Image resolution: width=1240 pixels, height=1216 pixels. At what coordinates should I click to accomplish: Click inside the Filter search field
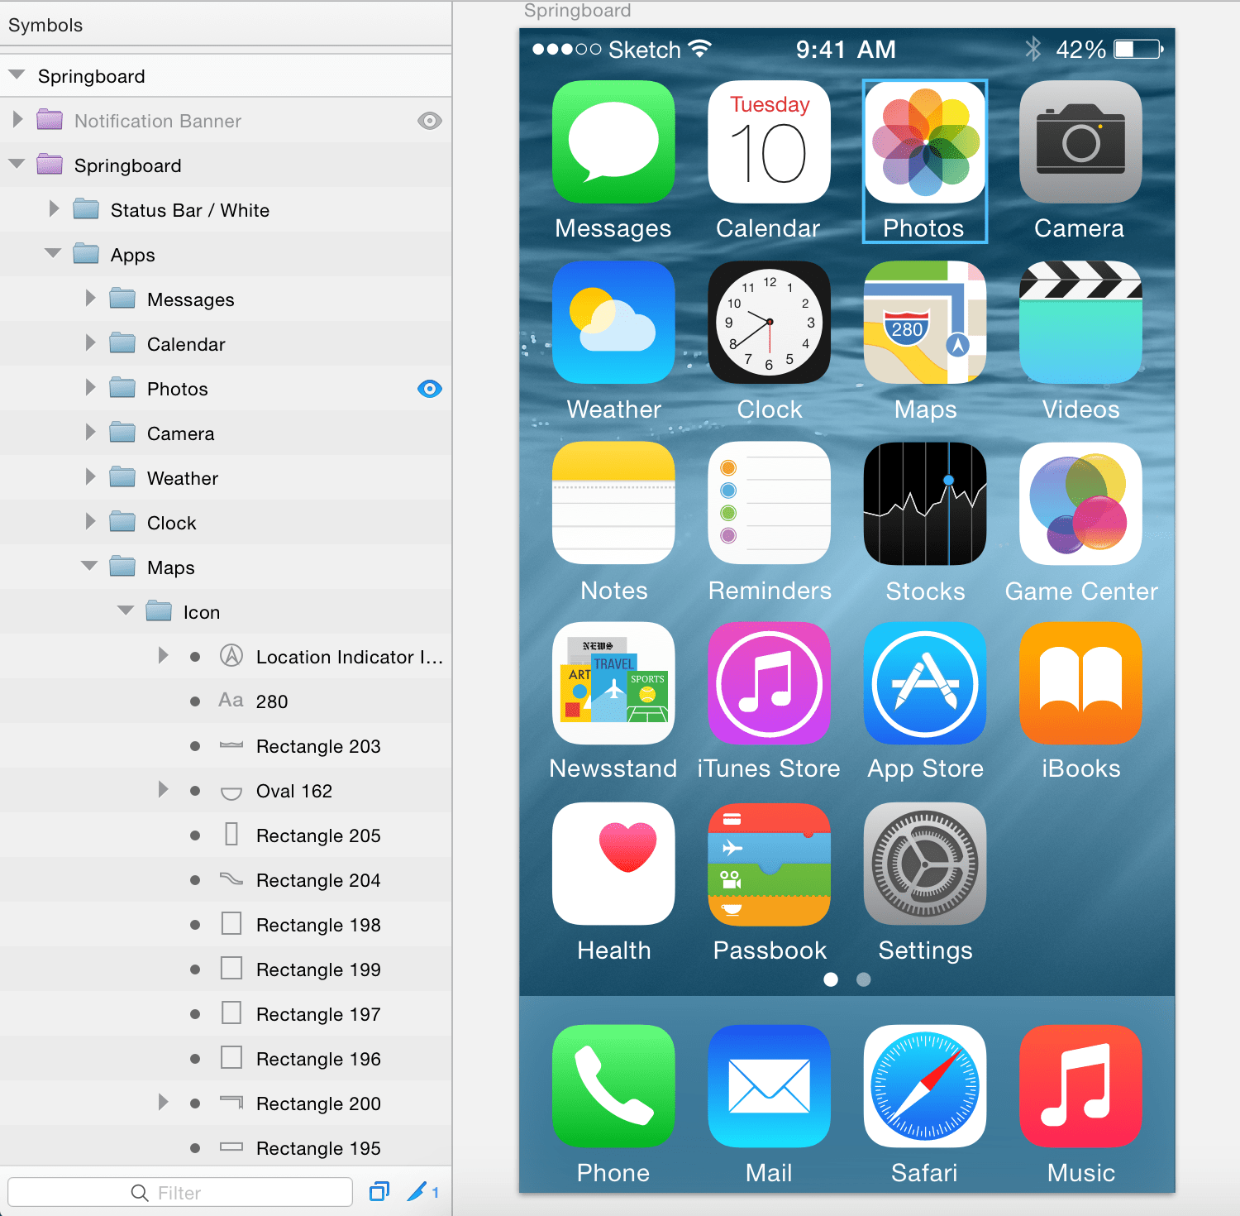pos(207,1191)
